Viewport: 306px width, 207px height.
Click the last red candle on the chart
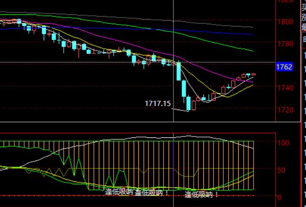254,74
